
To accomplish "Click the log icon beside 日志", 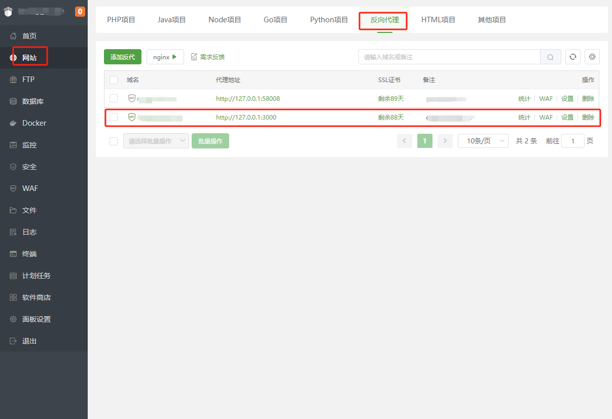I will tap(13, 232).
